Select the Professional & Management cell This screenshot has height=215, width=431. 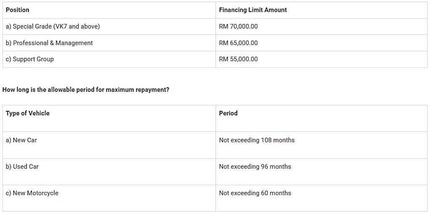point(49,43)
